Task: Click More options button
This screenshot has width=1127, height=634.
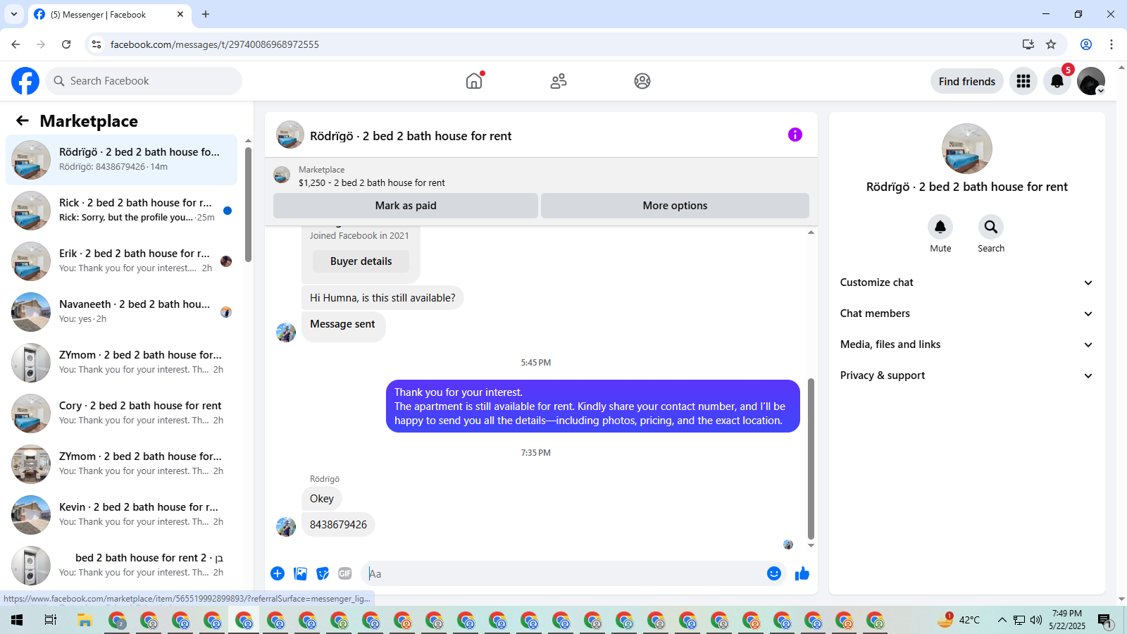Action: click(x=675, y=206)
